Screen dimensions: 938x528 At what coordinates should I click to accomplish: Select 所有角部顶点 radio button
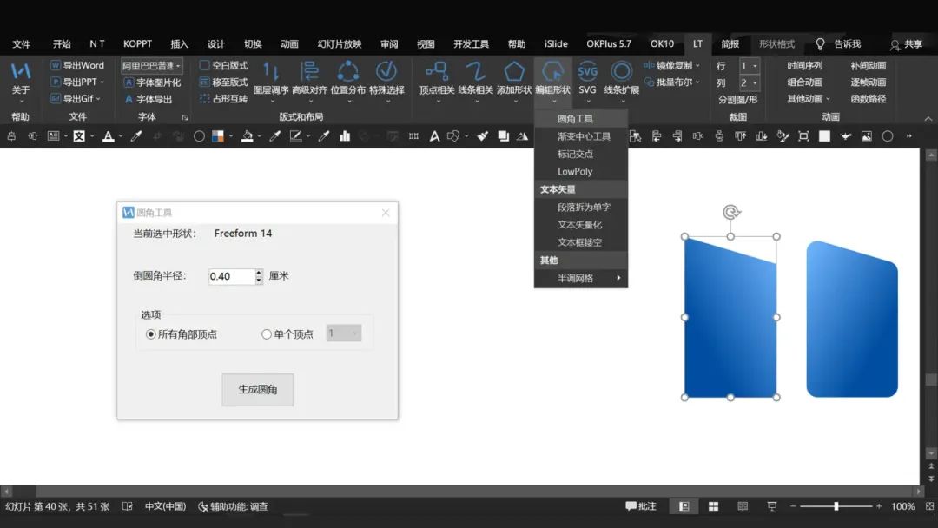pos(151,334)
